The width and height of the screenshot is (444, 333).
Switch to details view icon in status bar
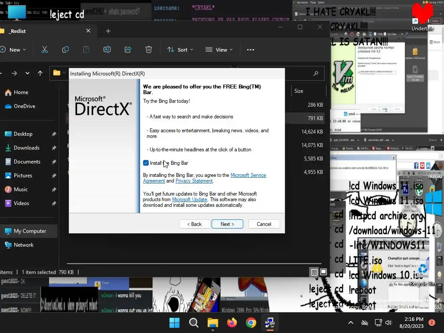pos(314,272)
